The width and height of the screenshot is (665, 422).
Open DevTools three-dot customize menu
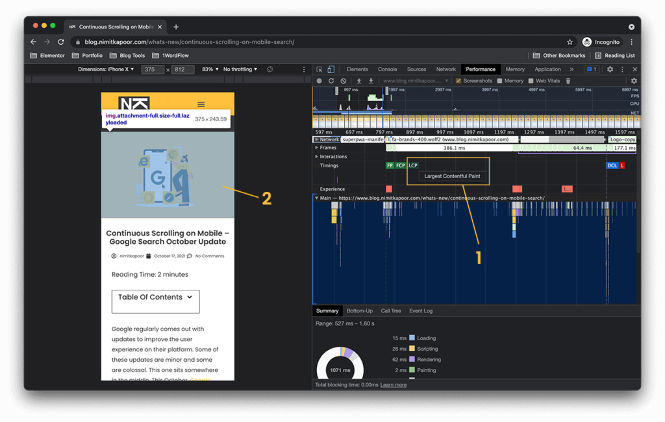pos(622,69)
